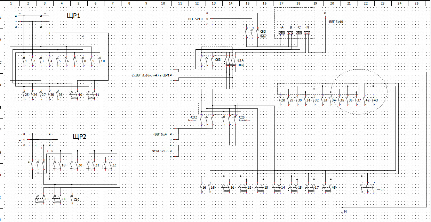Select breaker 43 inside dashed circle
The height and width of the screenshot is (222, 431).
click(373, 100)
